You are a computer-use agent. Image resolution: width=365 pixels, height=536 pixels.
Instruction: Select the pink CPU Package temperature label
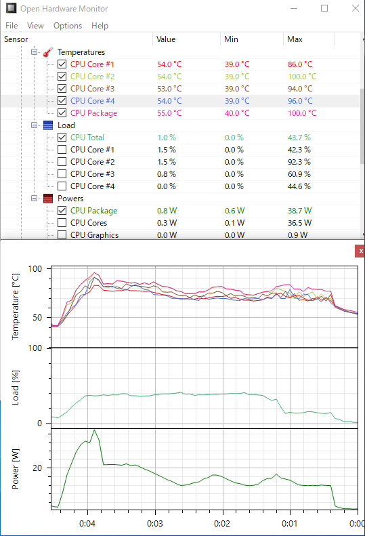coord(93,113)
